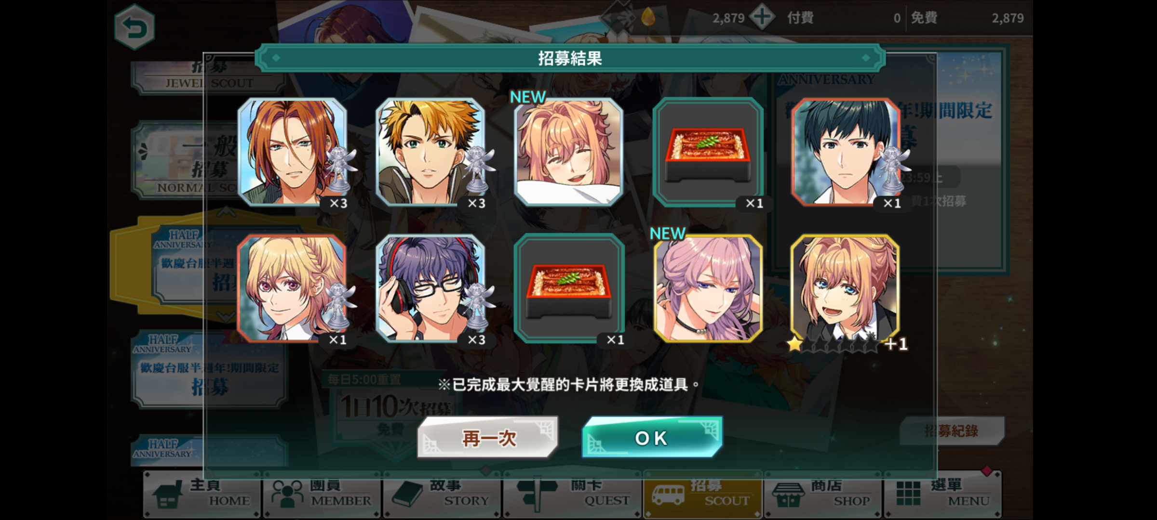This screenshot has width=1157, height=520.
Task: Open the QUEST signpost icon tab
Action: coord(572,494)
